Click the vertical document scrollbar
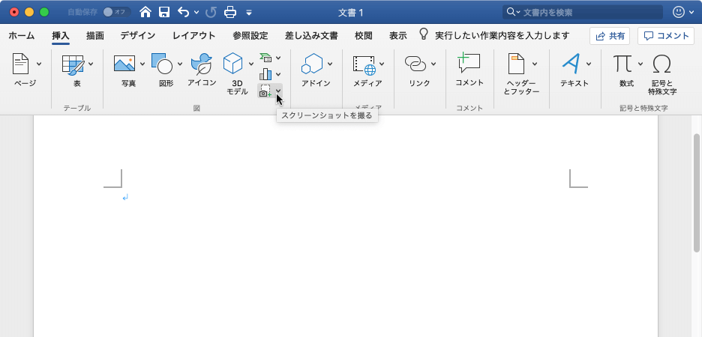The image size is (702, 337). (697, 192)
